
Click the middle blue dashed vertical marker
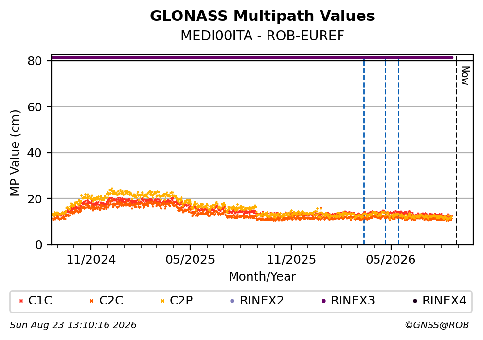point(385,151)
